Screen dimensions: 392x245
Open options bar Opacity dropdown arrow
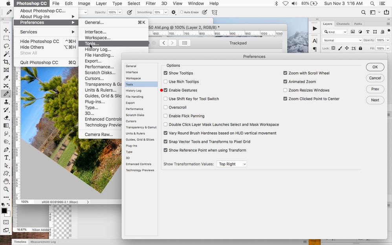click(120, 12)
